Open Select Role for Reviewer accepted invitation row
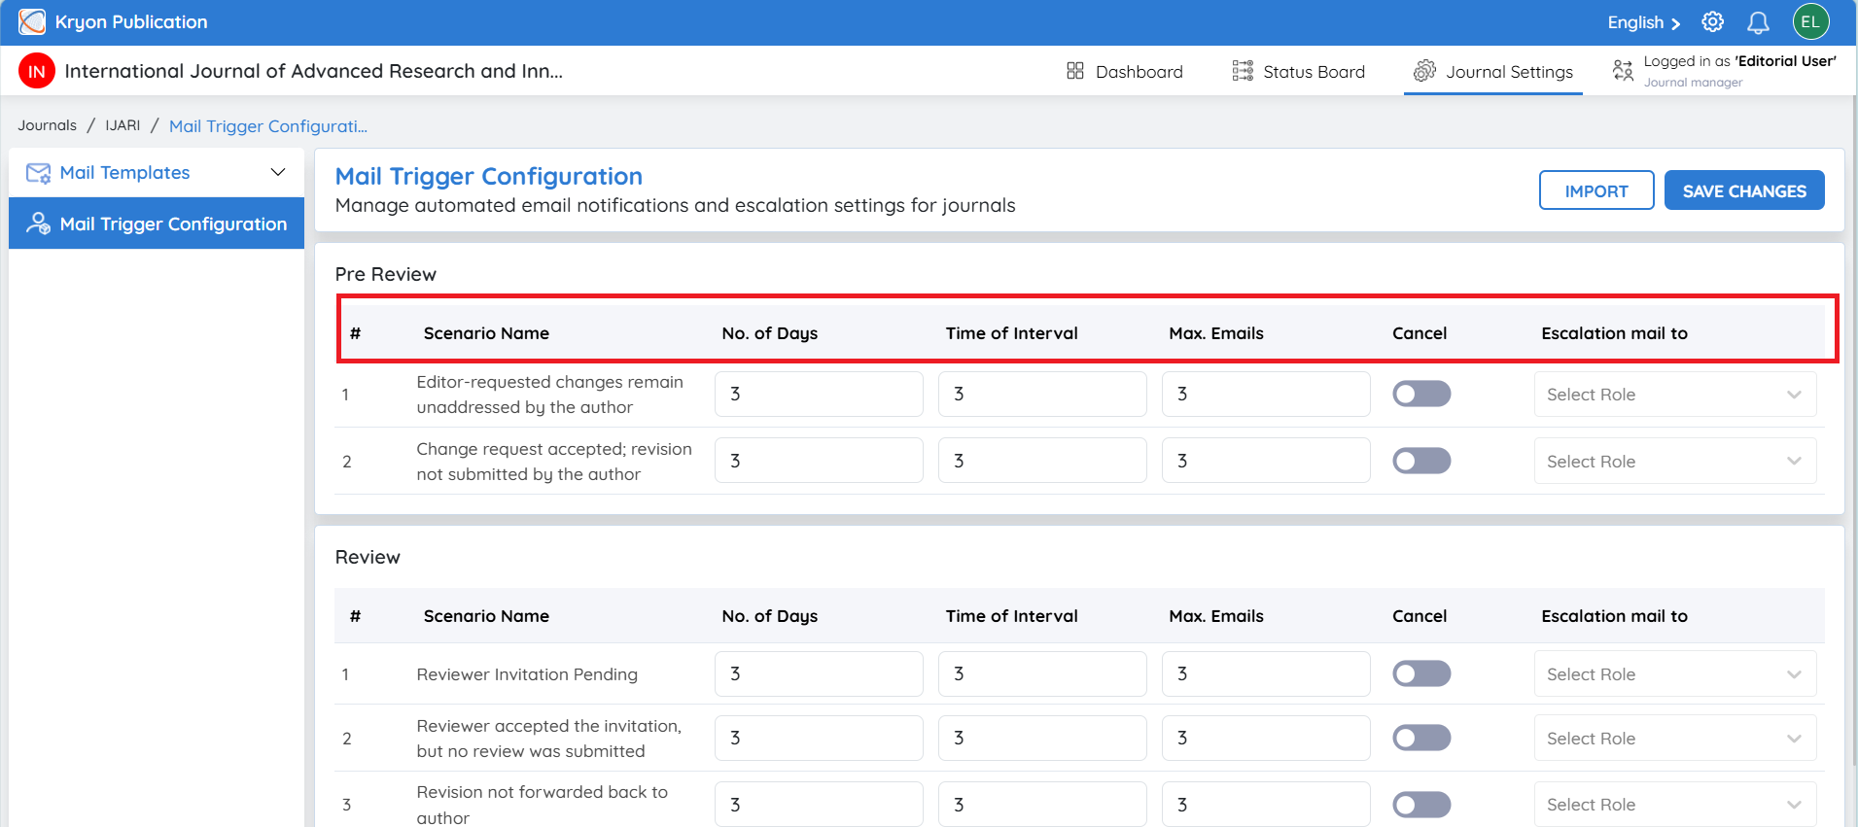This screenshot has height=827, width=1858. point(1675,739)
